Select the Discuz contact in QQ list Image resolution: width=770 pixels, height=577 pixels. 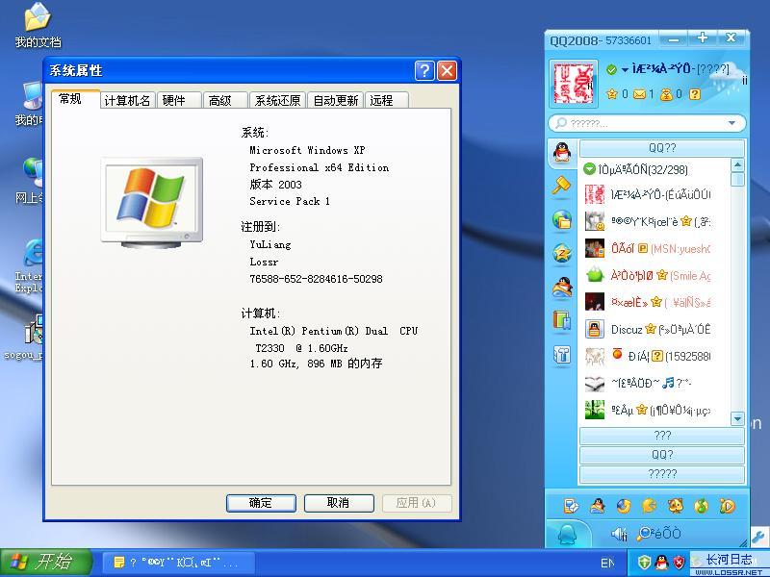[x=654, y=329]
